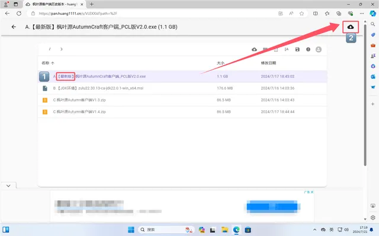Sort by the 修改日期 column header

(x=268, y=63)
